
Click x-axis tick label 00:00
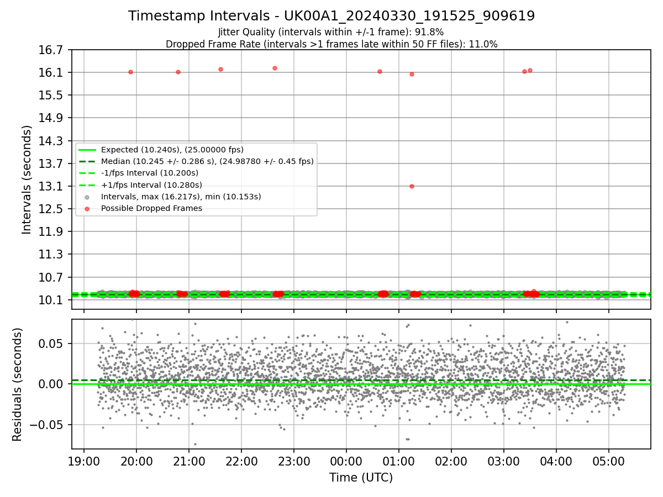point(346,462)
